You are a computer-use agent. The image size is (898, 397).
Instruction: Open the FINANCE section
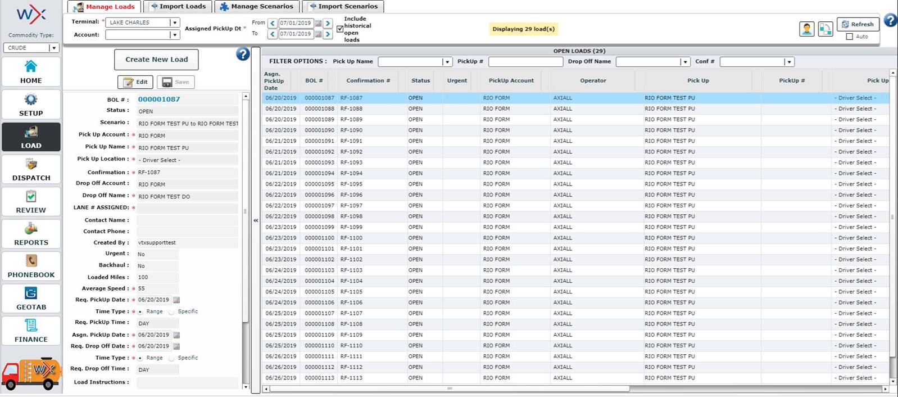pyautogui.click(x=31, y=330)
